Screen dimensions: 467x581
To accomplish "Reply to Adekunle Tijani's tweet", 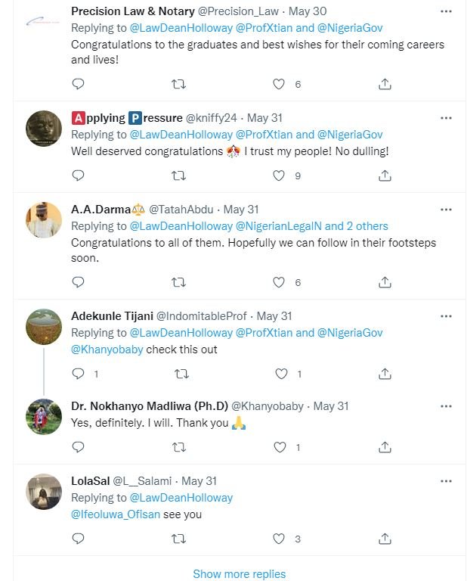I will pyautogui.click(x=78, y=374).
